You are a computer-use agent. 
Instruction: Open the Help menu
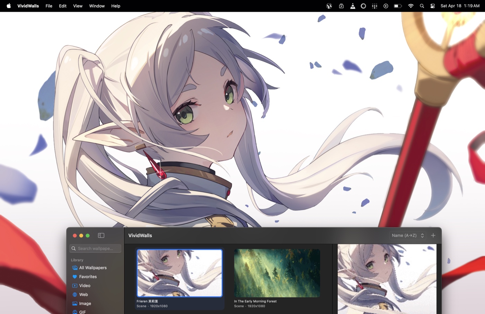[116, 6]
